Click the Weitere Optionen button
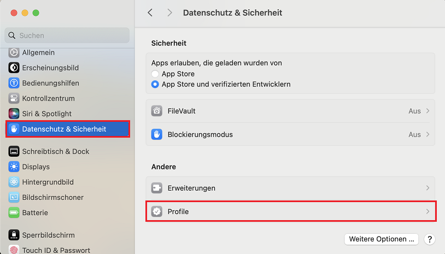Image resolution: width=445 pixels, height=254 pixels. (381, 239)
